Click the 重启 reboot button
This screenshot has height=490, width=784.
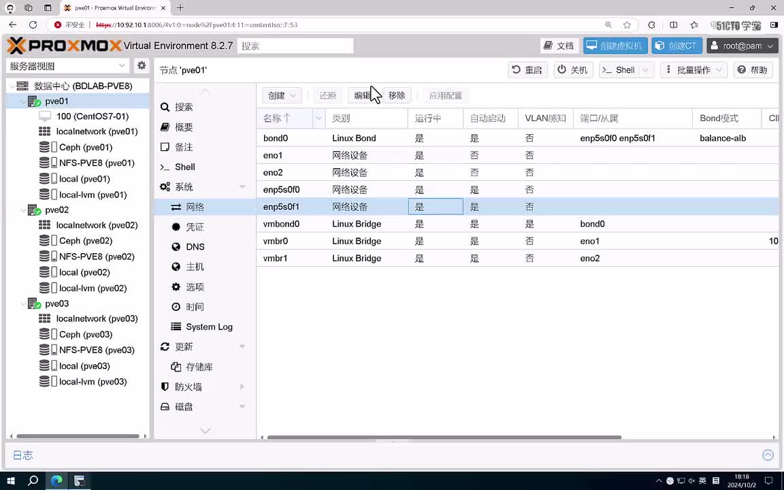tap(528, 70)
